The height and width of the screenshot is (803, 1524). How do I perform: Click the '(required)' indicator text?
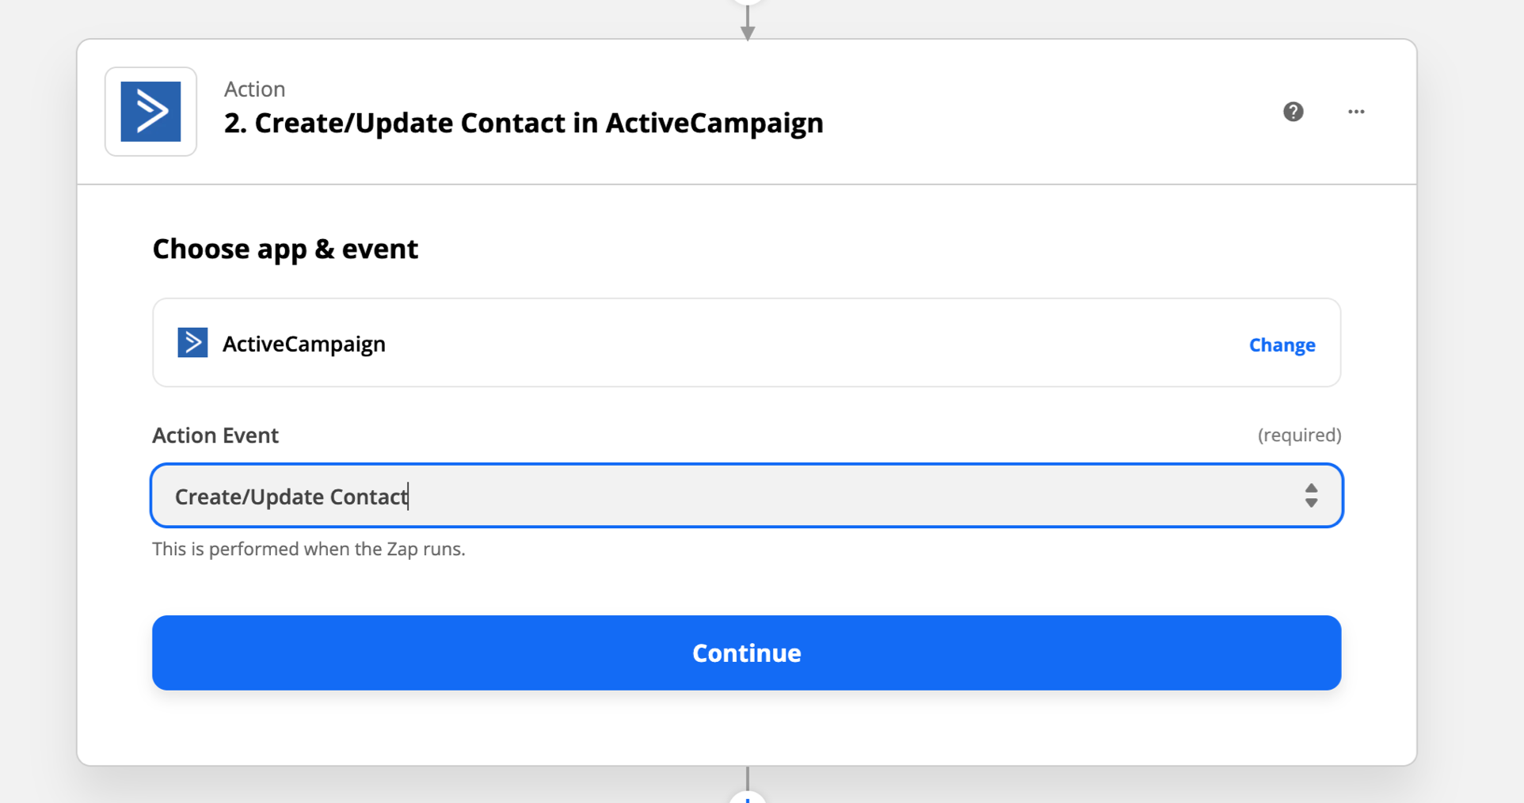coord(1299,435)
